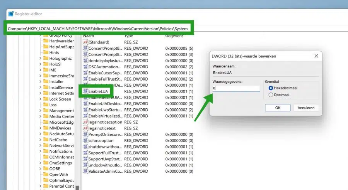Click the value 0x00000003 (3)
The image size is (348, 190).
[179, 54]
